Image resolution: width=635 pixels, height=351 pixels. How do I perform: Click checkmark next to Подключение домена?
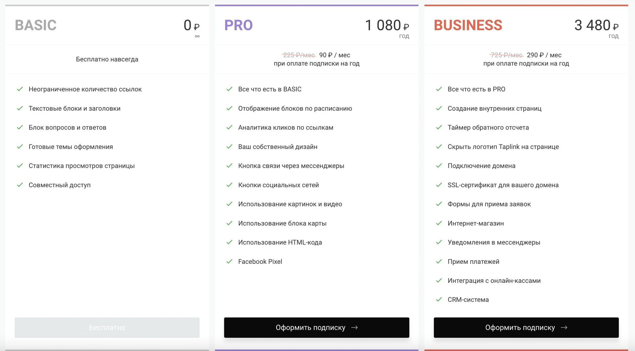tap(439, 166)
